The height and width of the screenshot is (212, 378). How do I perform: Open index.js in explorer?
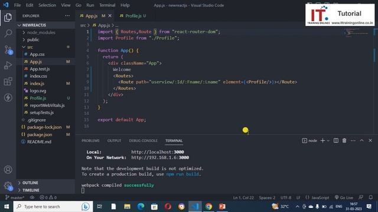coord(45,84)
